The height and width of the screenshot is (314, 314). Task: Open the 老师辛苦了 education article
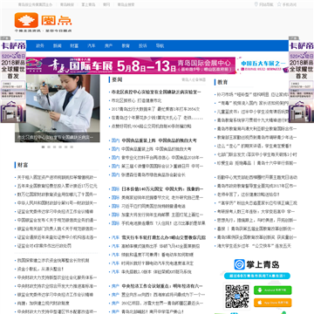pos(249,195)
